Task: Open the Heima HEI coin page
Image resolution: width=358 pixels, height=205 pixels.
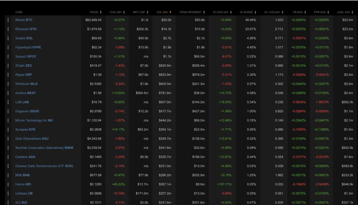Action: pos(23,184)
